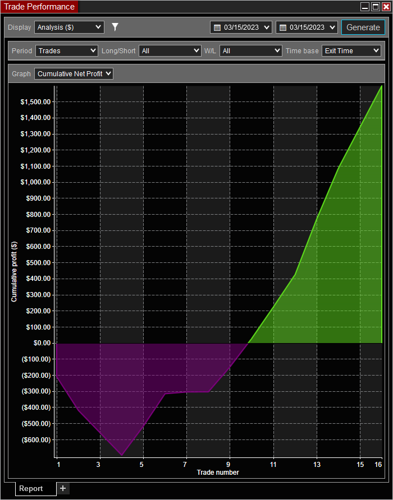Add a new tab with plus button
Screen dimensions: 393x500
pyautogui.click(x=63, y=488)
